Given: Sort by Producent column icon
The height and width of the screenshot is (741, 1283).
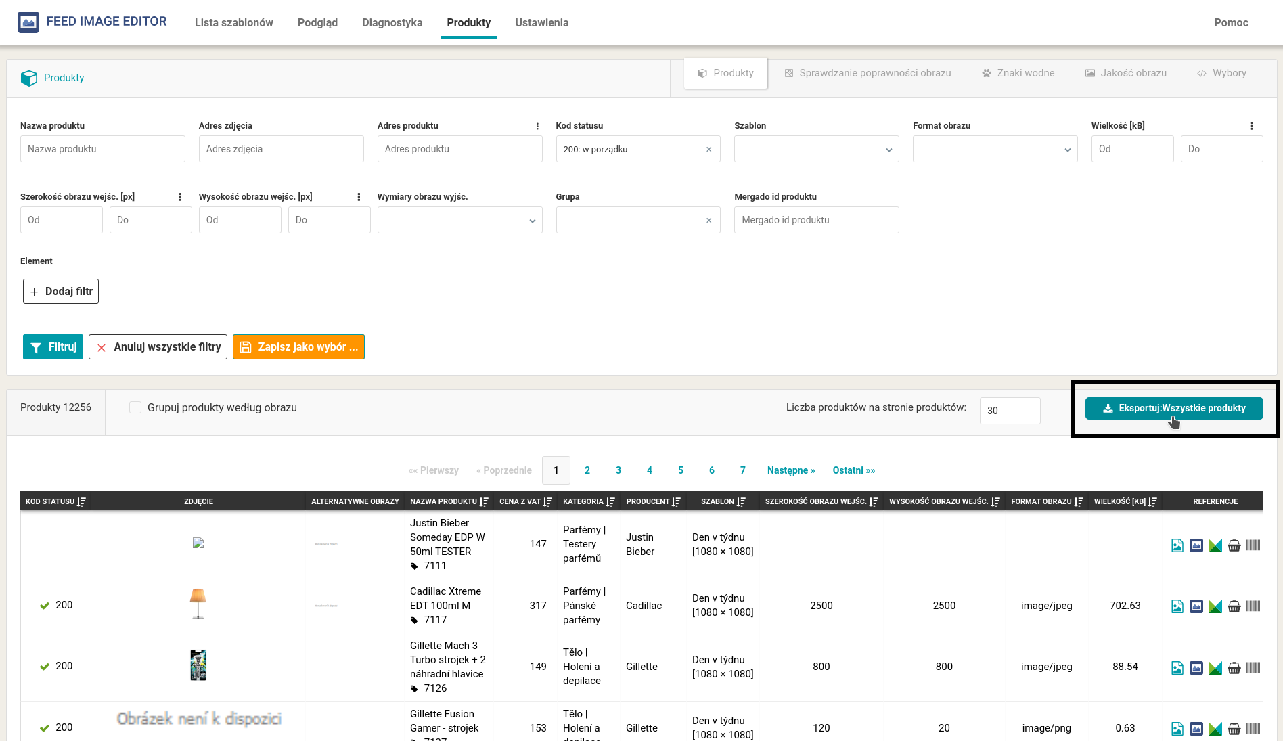Looking at the screenshot, I should [676, 501].
